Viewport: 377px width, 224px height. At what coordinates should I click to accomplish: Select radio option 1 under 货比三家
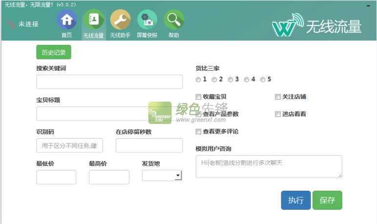(198, 80)
